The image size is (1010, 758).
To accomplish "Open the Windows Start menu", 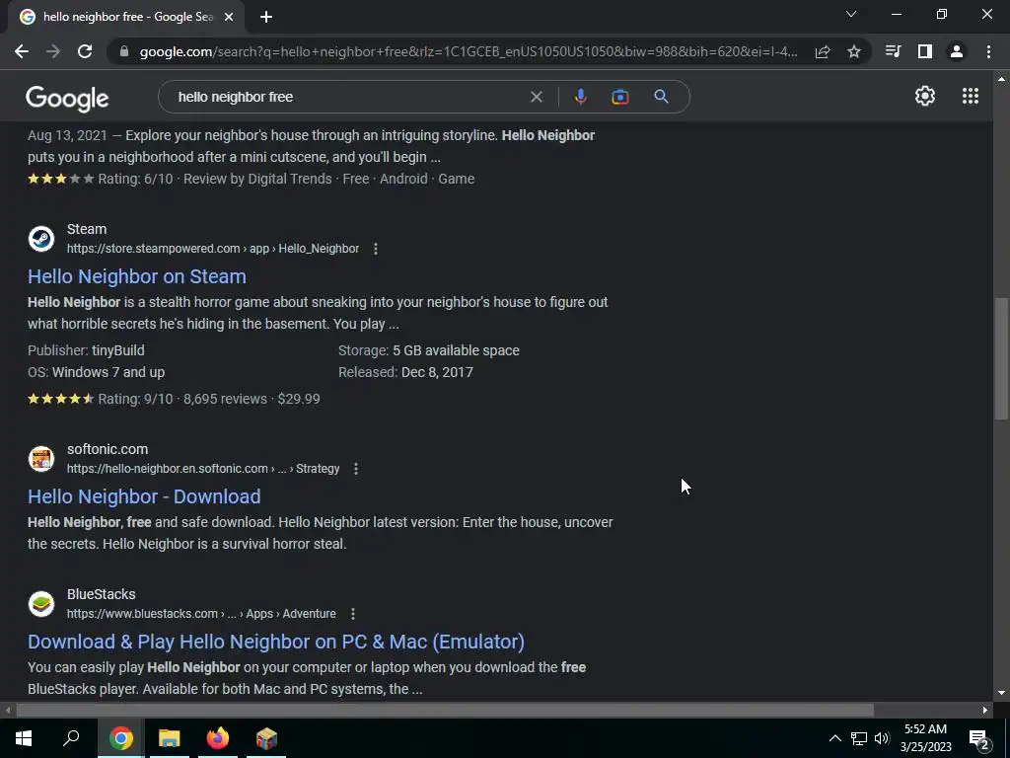I will [x=24, y=738].
